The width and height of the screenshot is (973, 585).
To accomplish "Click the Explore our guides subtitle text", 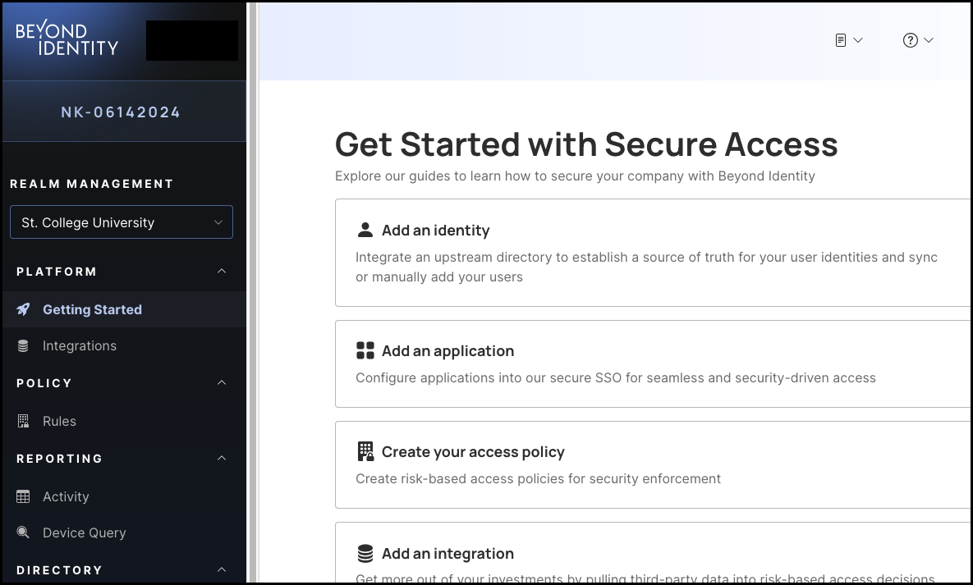I will click(x=575, y=176).
